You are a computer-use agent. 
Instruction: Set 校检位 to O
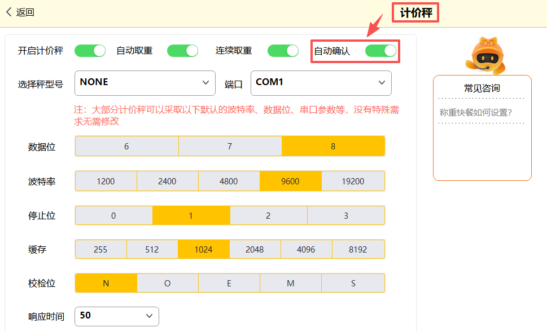pyautogui.click(x=167, y=284)
